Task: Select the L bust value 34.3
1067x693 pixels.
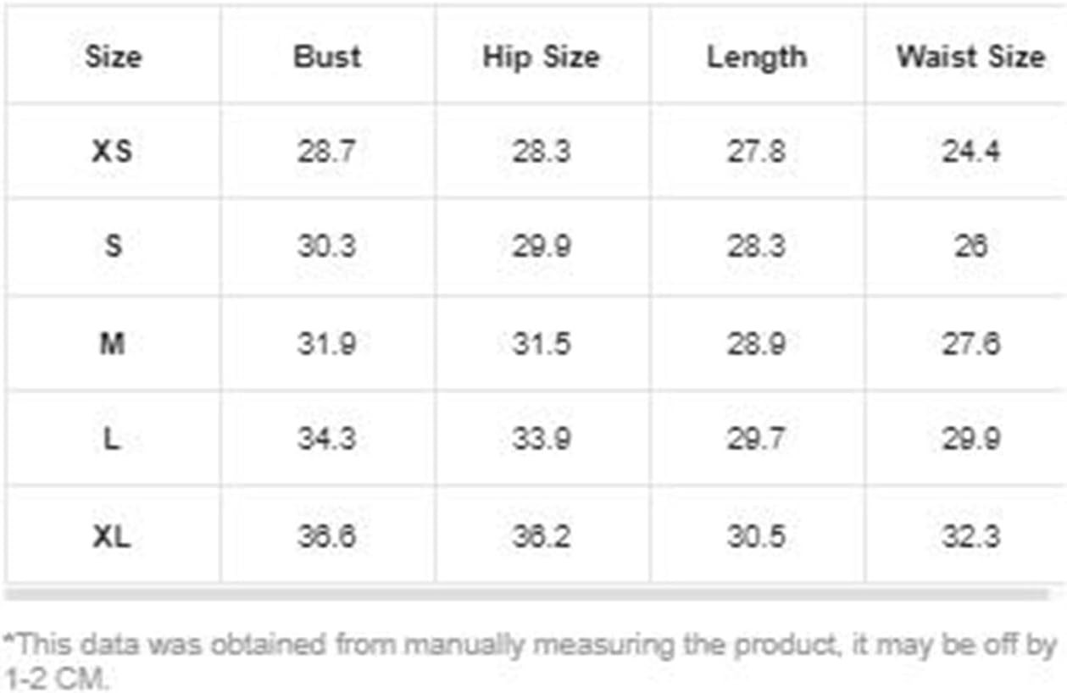Action: [x=327, y=438]
